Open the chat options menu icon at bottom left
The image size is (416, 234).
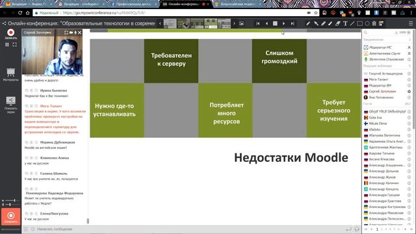[x=26, y=229]
